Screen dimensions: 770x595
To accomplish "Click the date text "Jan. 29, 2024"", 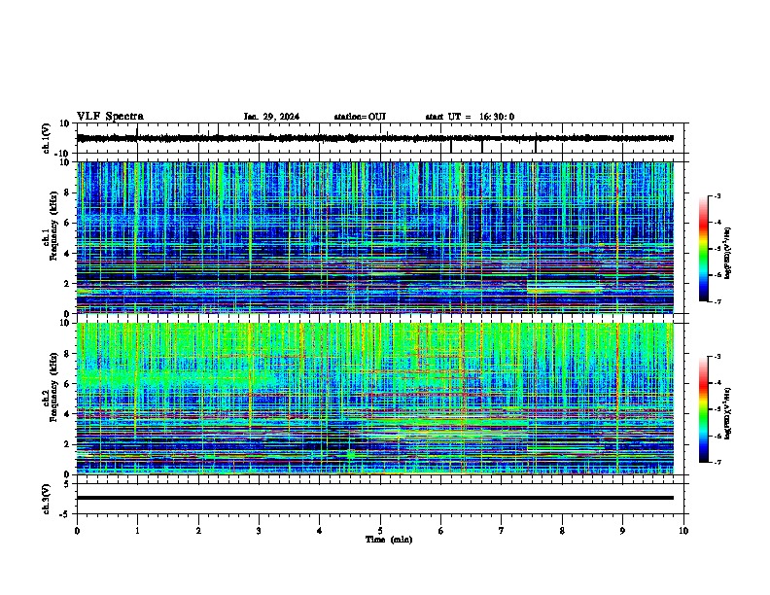I will pyautogui.click(x=271, y=117).
